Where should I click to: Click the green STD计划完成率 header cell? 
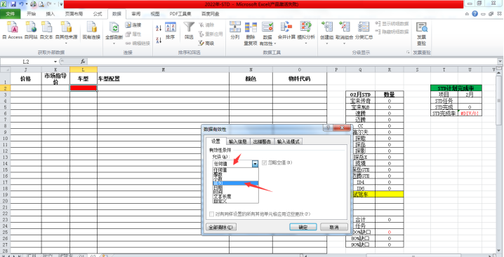pyautogui.click(x=456, y=88)
